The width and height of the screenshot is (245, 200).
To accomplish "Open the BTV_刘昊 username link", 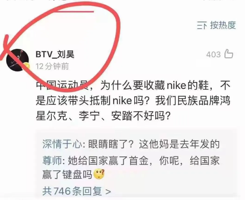I will tap(55, 54).
